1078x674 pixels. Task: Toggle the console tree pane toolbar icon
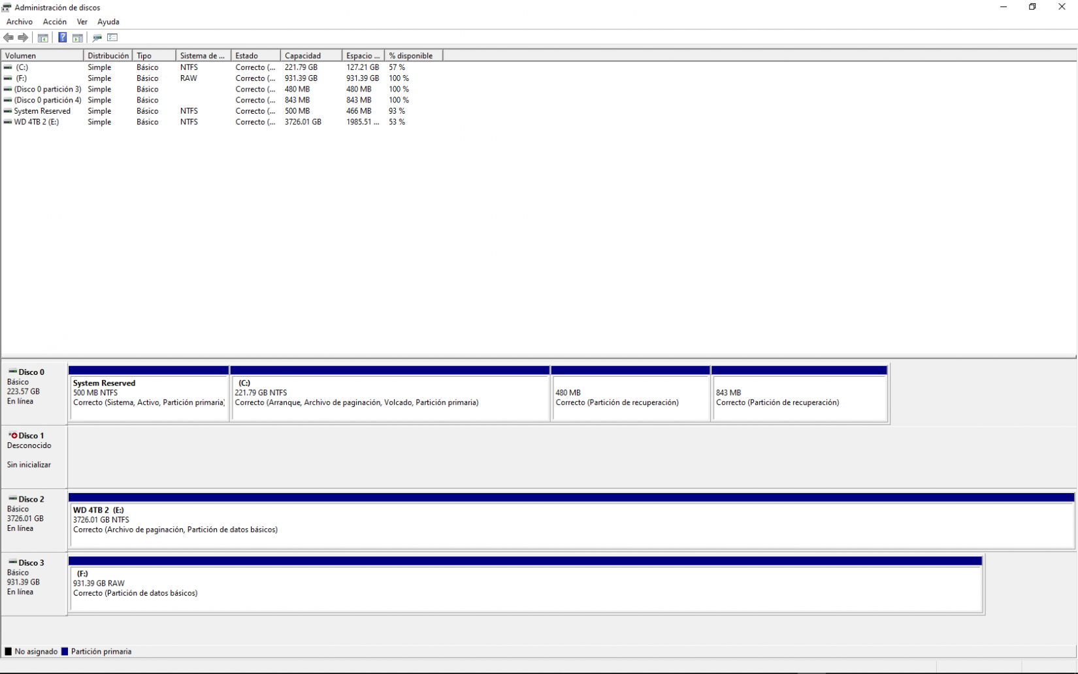(x=43, y=38)
